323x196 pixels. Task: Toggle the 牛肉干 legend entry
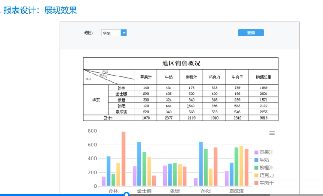[264, 183]
